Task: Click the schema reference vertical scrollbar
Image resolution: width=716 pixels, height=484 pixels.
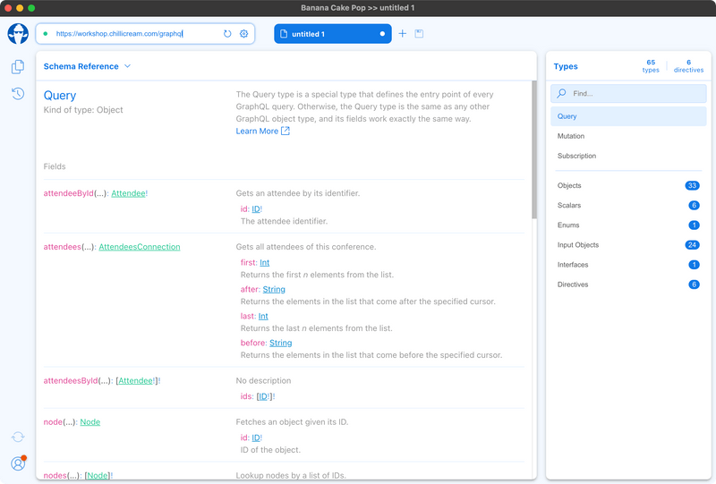Action: click(533, 149)
